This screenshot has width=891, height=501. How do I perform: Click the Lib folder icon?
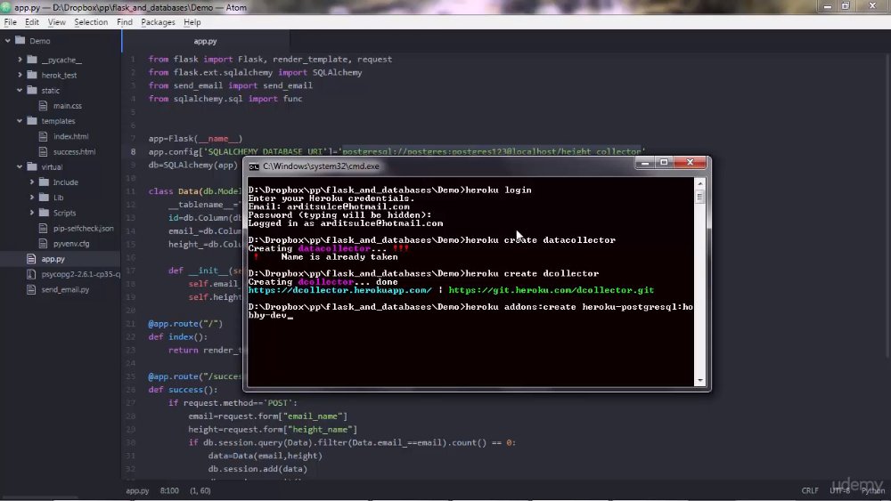click(x=45, y=197)
